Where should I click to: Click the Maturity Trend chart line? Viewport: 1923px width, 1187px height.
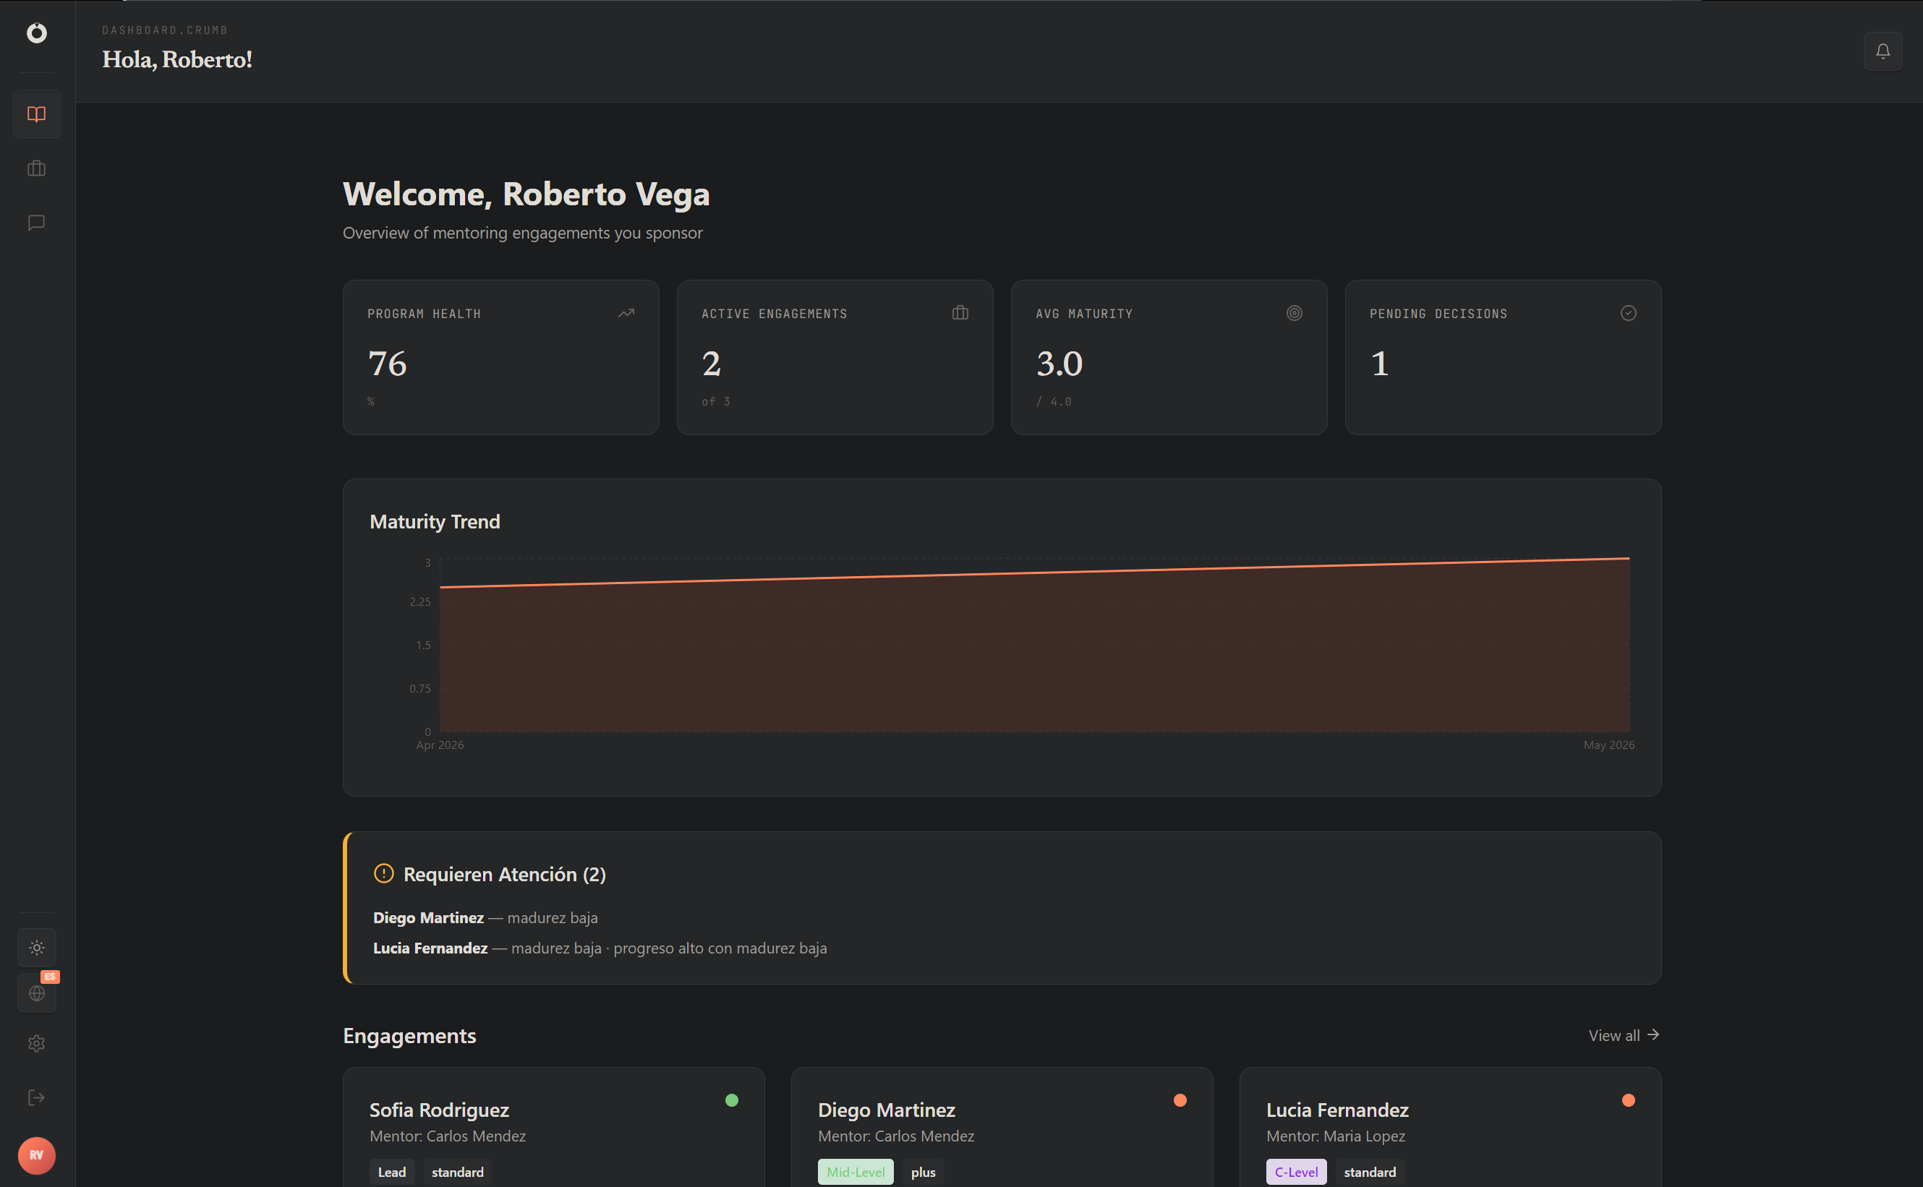tap(1034, 573)
